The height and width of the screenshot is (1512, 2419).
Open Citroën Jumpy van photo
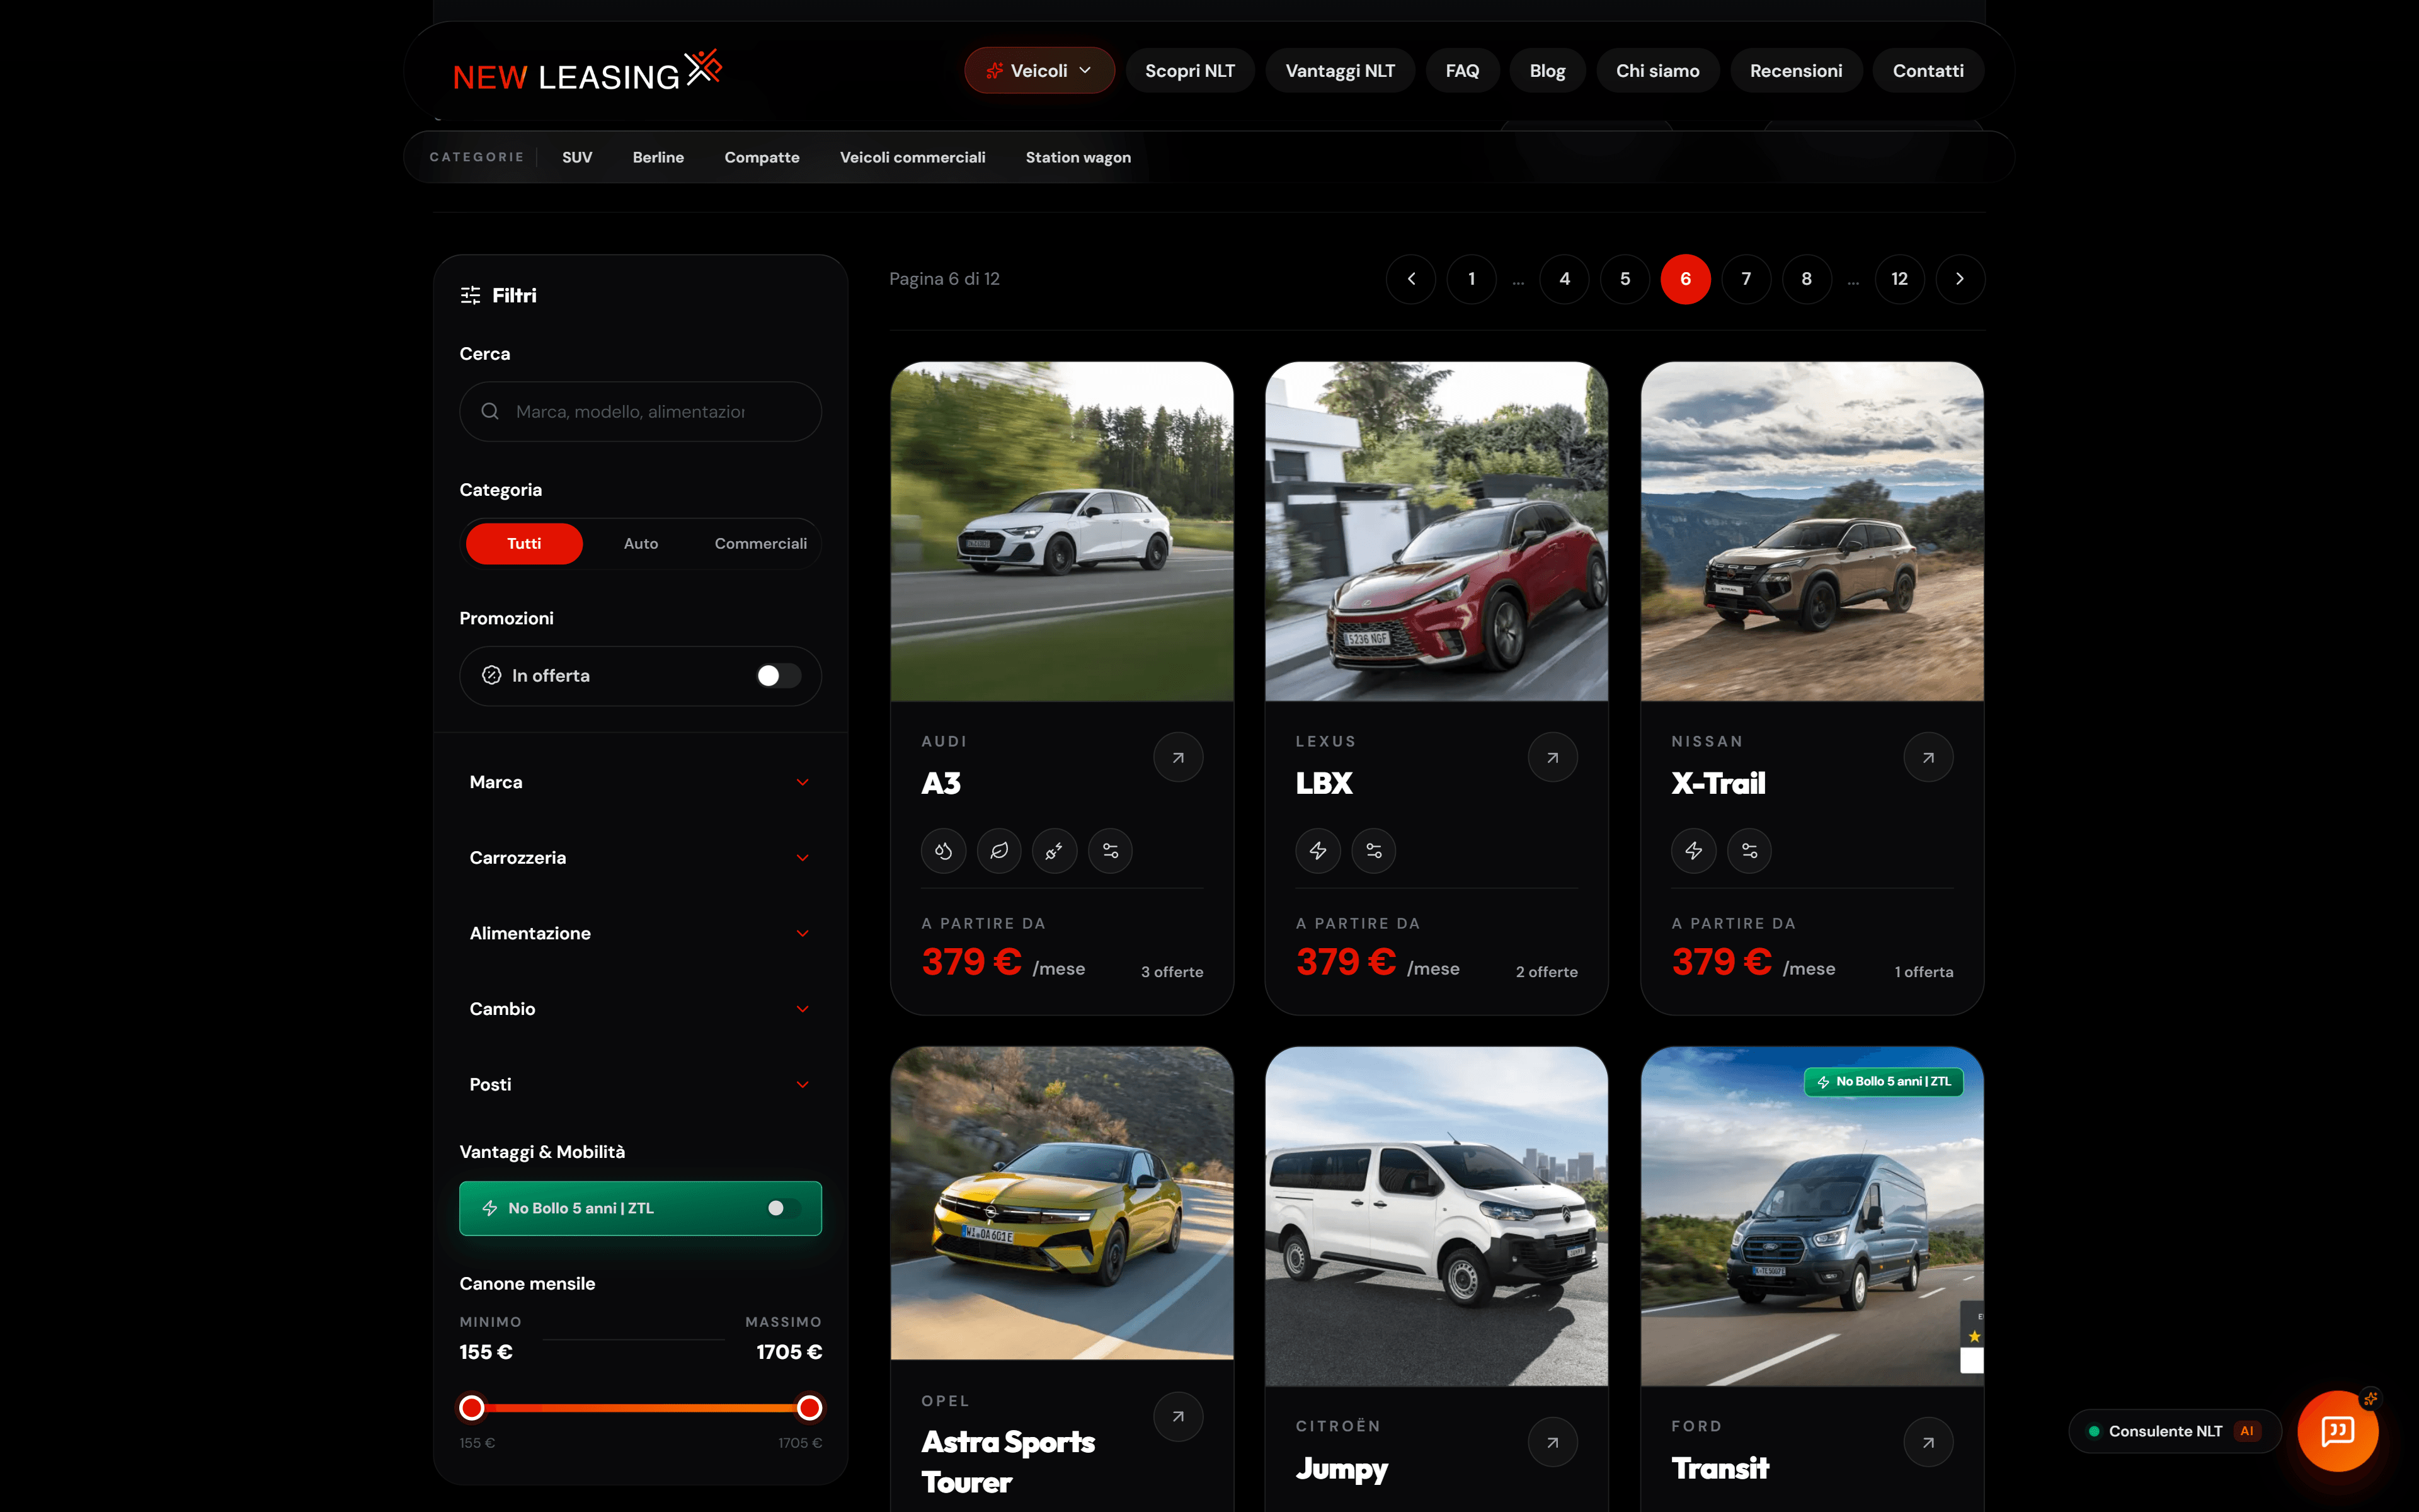pyautogui.click(x=1436, y=1217)
